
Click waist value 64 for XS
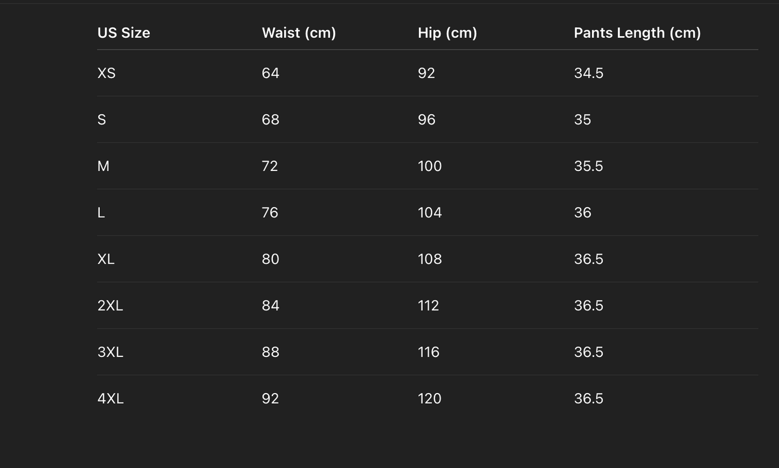tap(271, 73)
